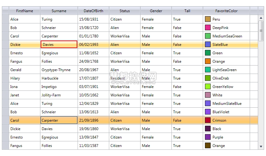The width and height of the screenshot is (266, 156).
Task: Select the top-left select-all corner cell
Action: pos(5,11)
